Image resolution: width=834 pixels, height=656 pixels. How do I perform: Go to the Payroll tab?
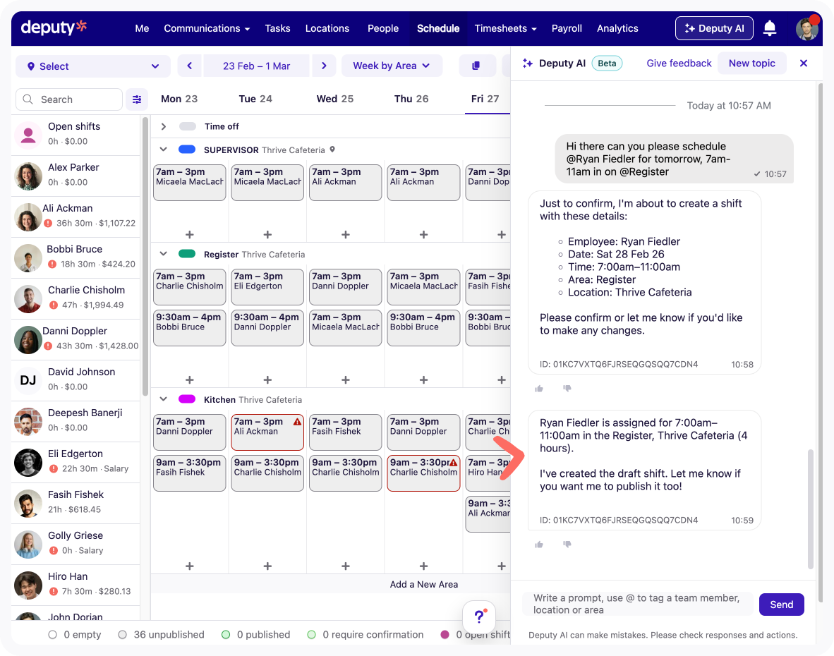567,28
